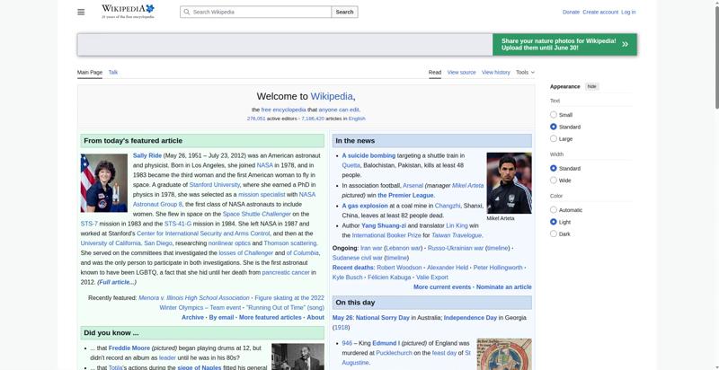Image resolution: width=719 pixels, height=370 pixels.
Task: Hide the Appearance panel
Action: pos(592,86)
